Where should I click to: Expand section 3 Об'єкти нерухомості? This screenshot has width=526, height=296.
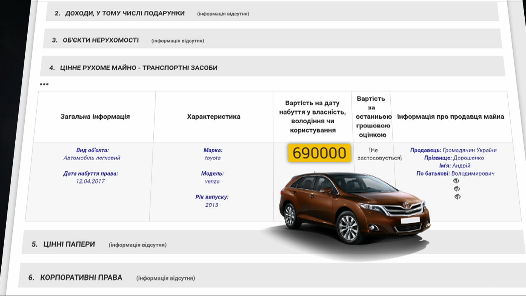101,40
